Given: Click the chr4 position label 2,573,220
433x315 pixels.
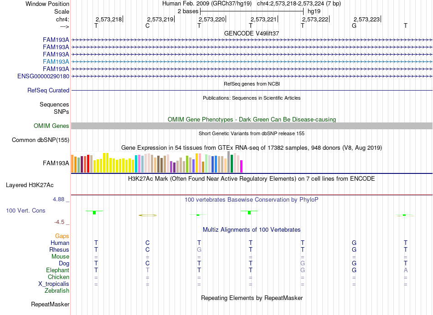Looking at the screenshot, I should tap(211, 19).
